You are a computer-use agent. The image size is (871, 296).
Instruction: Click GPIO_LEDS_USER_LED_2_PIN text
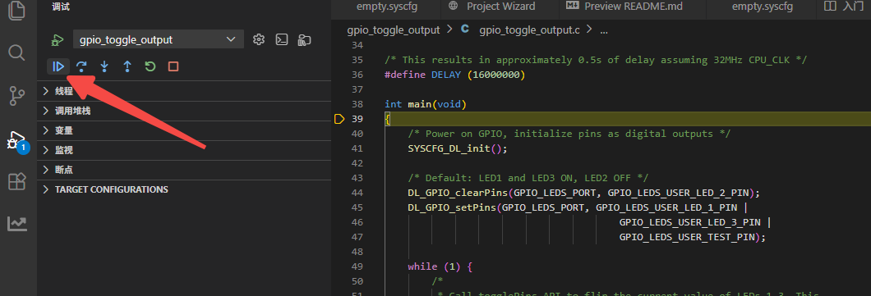pyautogui.click(x=678, y=193)
